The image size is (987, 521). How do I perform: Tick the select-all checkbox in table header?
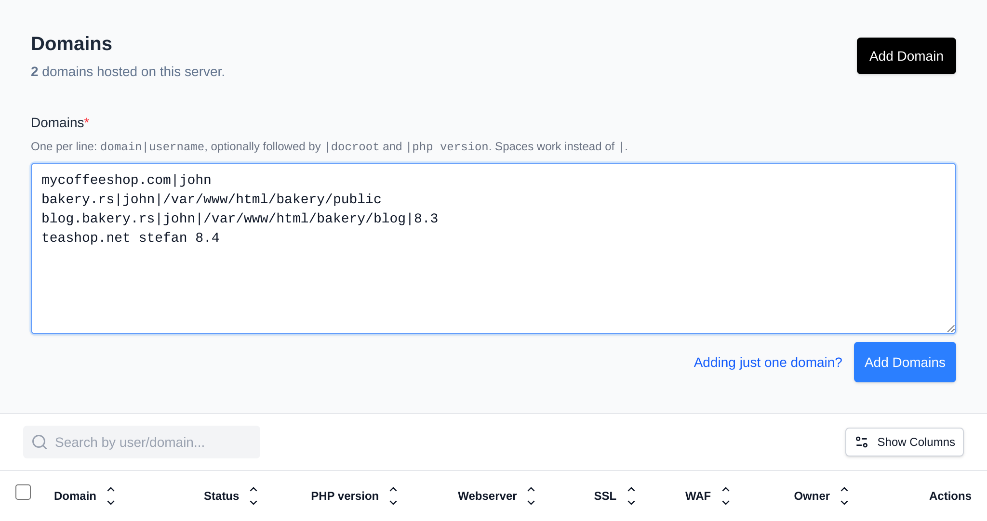(23, 492)
